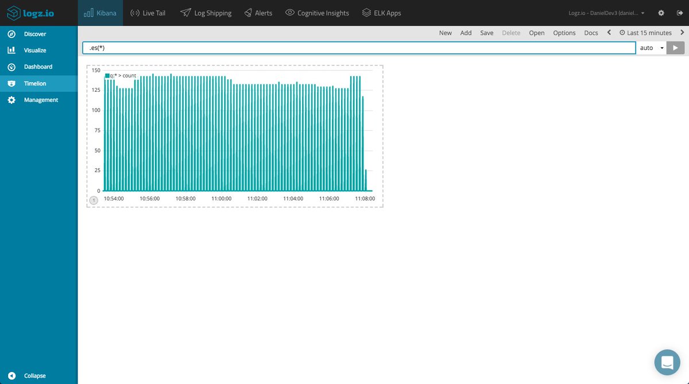The image size is (689, 384).
Task: Open the settings gear in top bar
Action: (661, 13)
